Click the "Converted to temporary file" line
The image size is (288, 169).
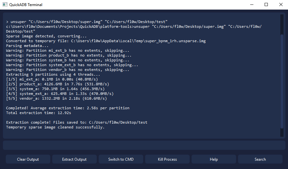(x=106, y=41)
